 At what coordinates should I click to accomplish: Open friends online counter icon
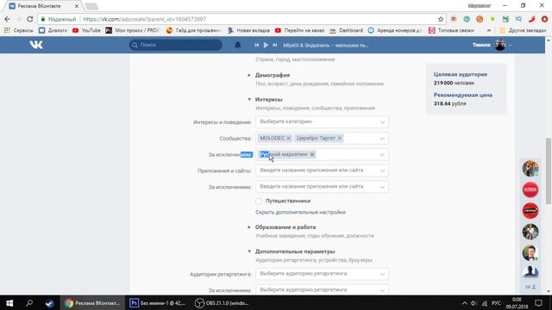click(530, 287)
